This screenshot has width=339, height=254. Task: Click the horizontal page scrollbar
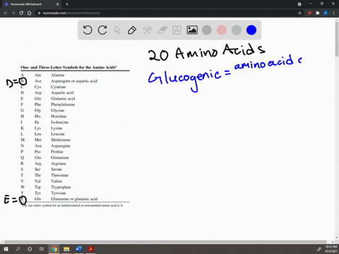click(165, 242)
